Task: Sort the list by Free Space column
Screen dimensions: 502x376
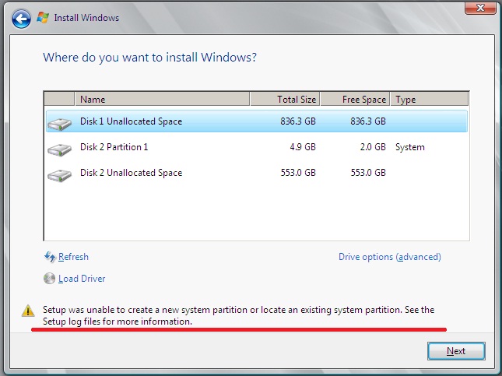Action: click(x=355, y=100)
